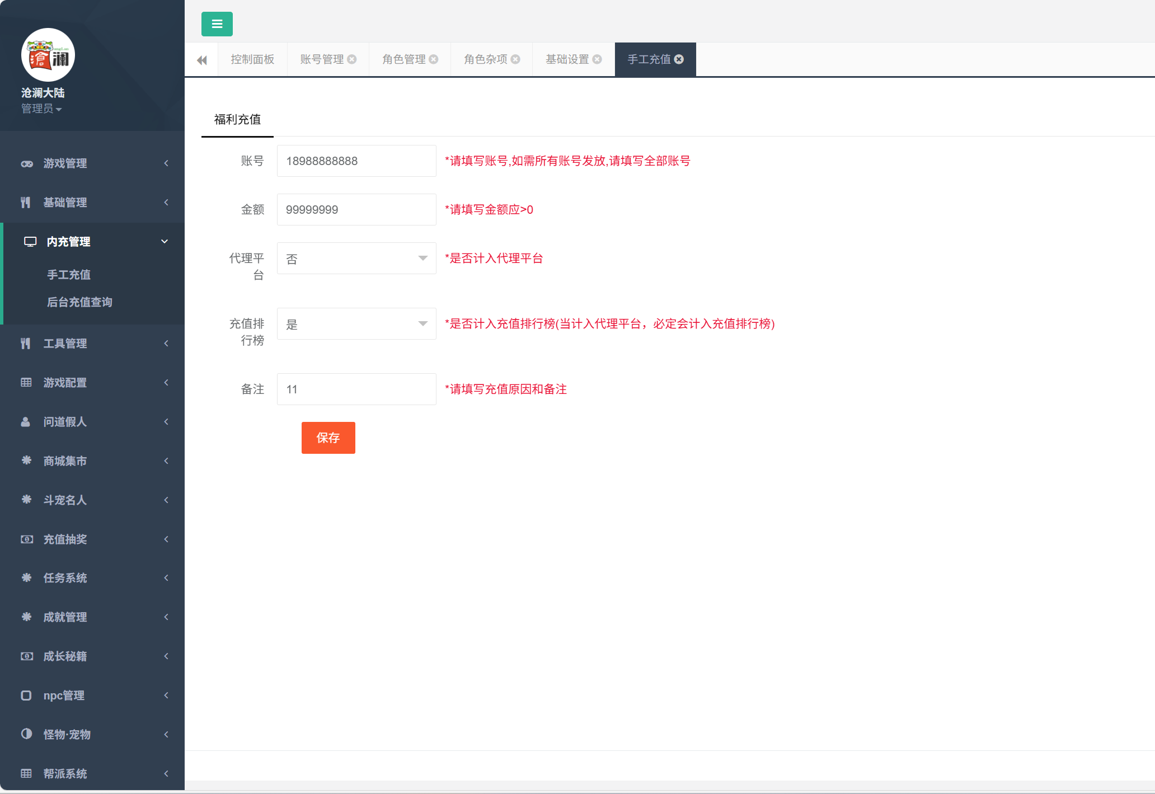Select the npc管理 square icon
Screen dimensions: 1155x794
[26, 695]
